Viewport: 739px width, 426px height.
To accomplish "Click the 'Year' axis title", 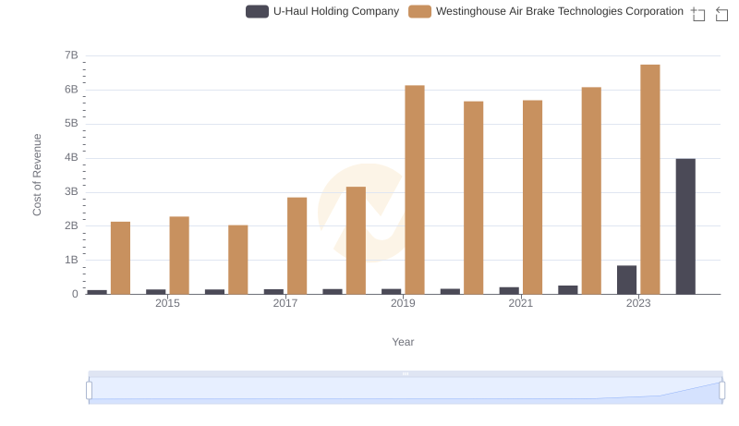I will pyautogui.click(x=403, y=342).
